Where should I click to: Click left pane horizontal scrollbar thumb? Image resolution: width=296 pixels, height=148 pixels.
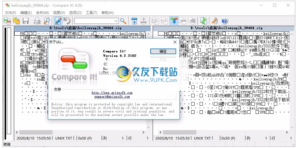coord(36,132)
